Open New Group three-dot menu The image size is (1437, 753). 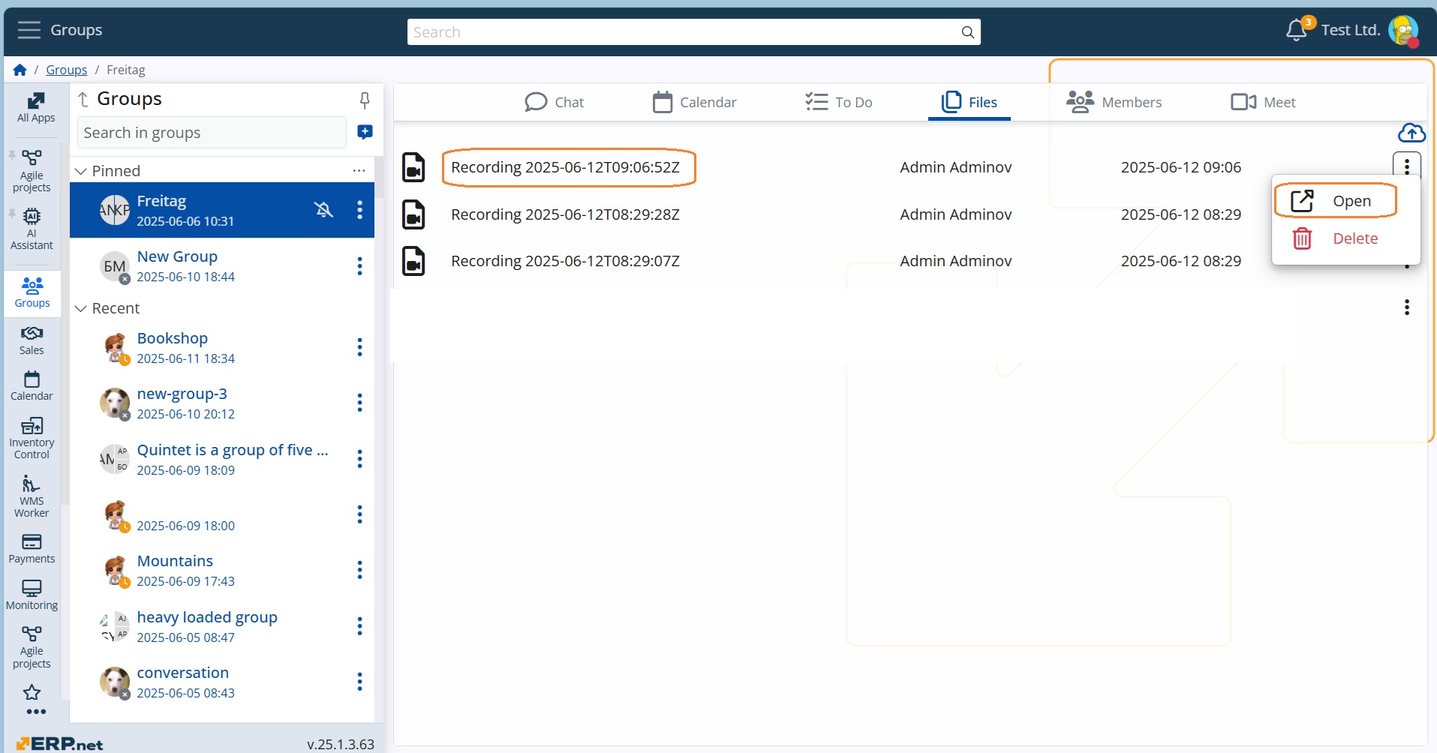click(x=359, y=266)
